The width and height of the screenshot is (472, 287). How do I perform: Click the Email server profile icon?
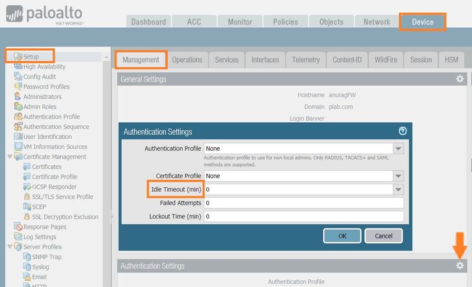pos(27,277)
